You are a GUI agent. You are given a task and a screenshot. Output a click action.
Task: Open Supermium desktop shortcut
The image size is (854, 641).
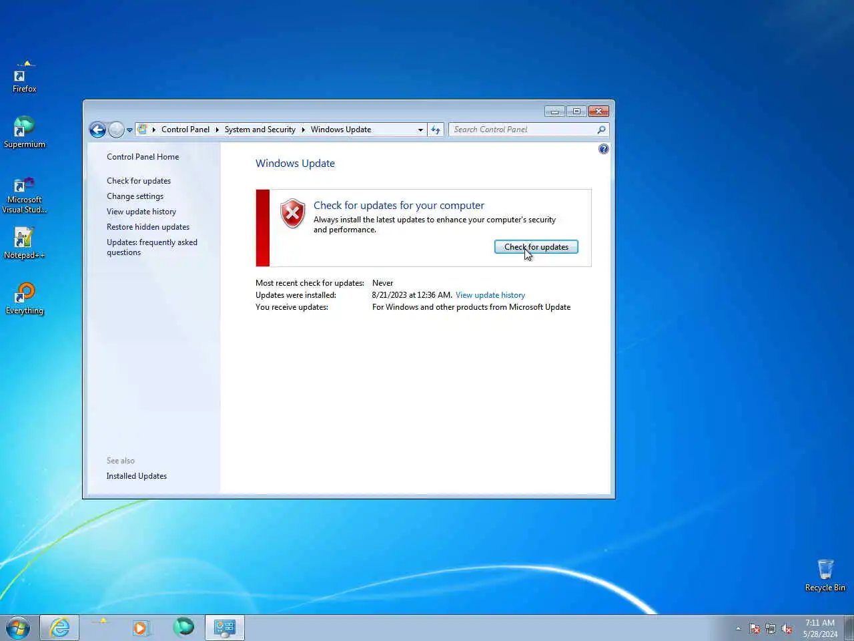pyautogui.click(x=24, y=132)
